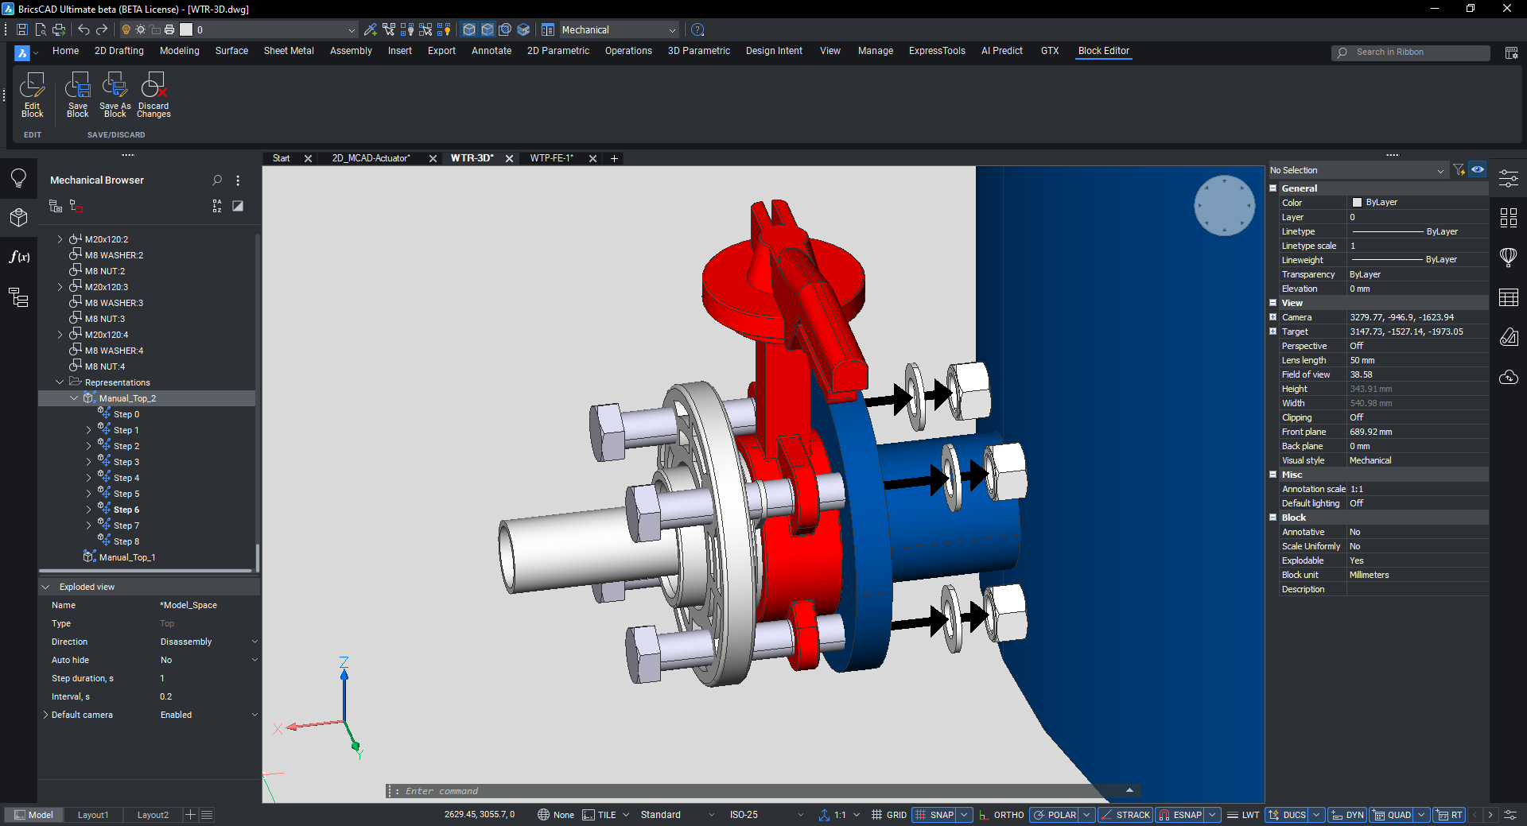Viewport: 1527px width, 826px height.
Task: Click the Search in Ribbon field
Action: coord(1411,52)
